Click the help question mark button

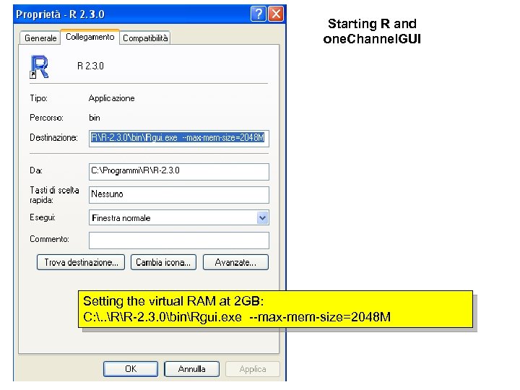tap(259, 14)
